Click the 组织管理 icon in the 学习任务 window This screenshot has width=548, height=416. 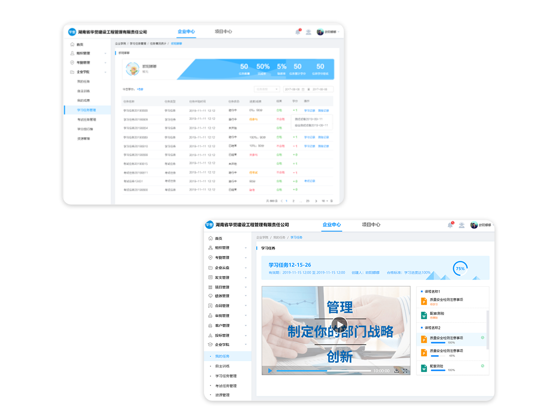[x=210, y=248]
